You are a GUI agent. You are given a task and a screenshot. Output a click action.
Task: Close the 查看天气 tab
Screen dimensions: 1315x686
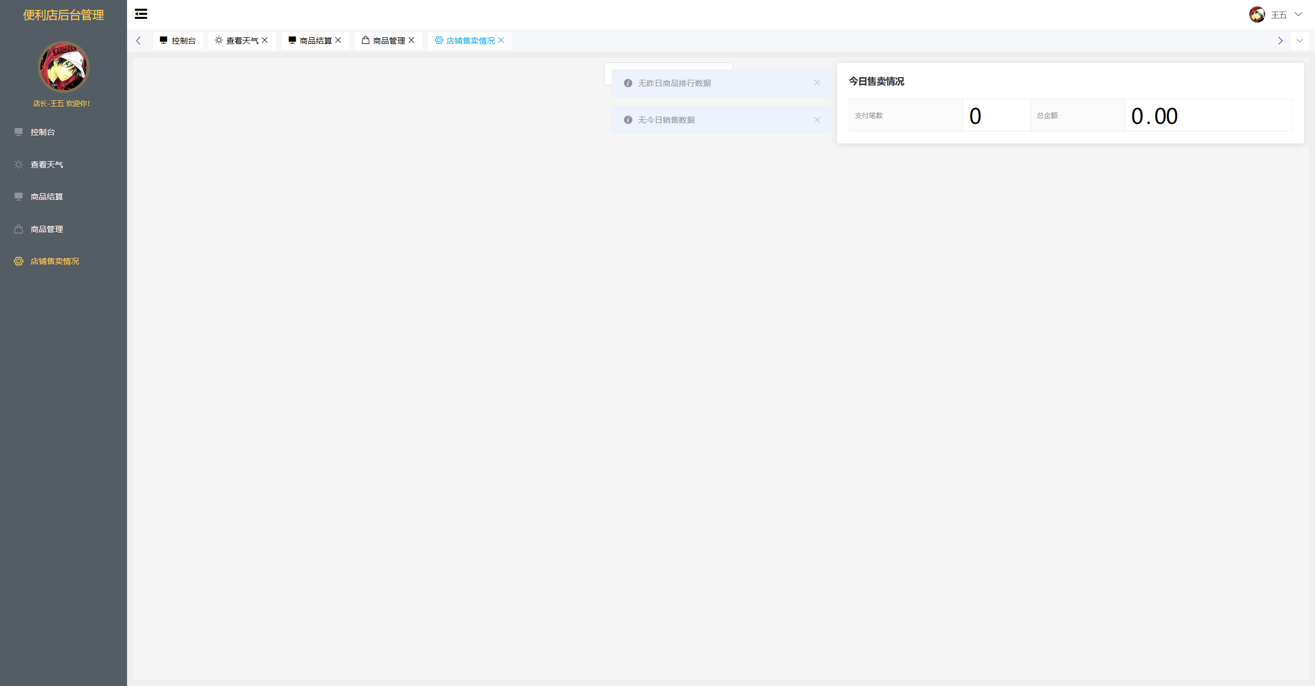click(265, 40)
